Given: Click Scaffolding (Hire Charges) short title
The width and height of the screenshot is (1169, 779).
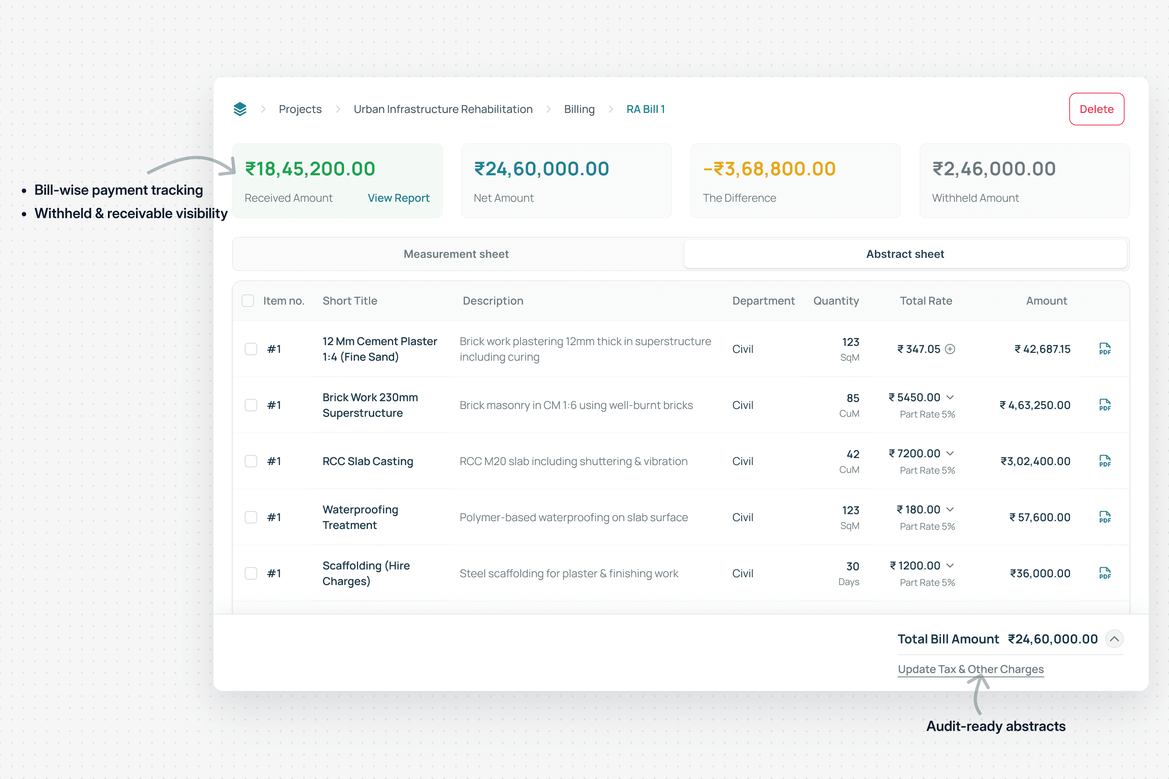Looking at the screenshot, I should coord(366,573).
